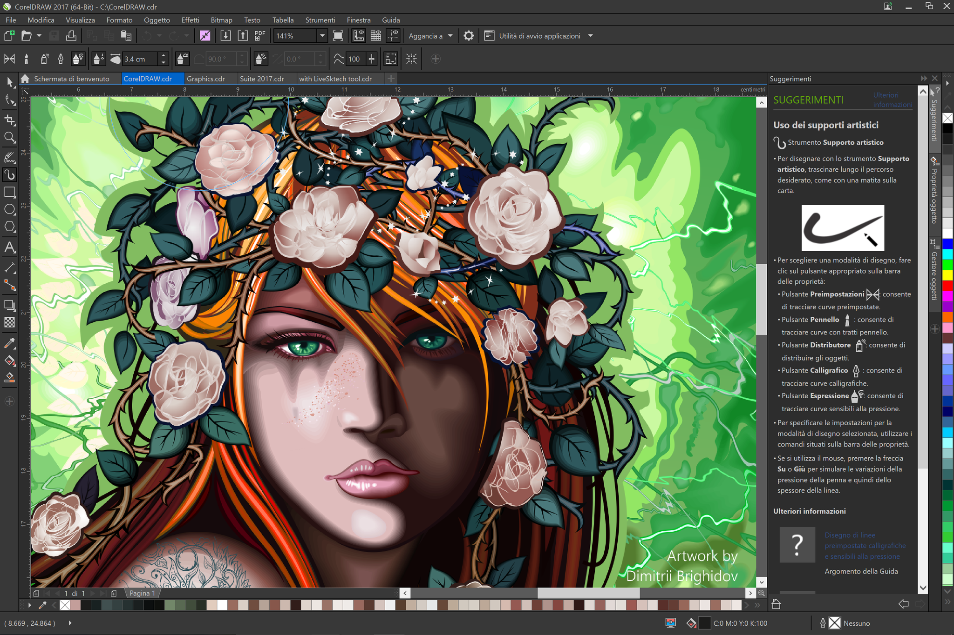Screen dimensions: 954x635
Task: Choose Calligraphic mode on property bar
Action: tap(61, 59)
